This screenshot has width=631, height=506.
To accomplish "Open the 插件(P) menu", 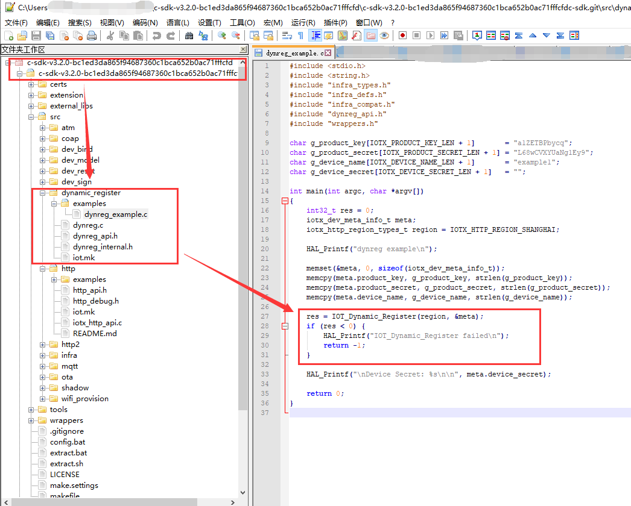I will (x=335, y=23).
